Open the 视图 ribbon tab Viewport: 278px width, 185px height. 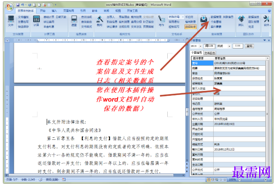pos(118,11)
